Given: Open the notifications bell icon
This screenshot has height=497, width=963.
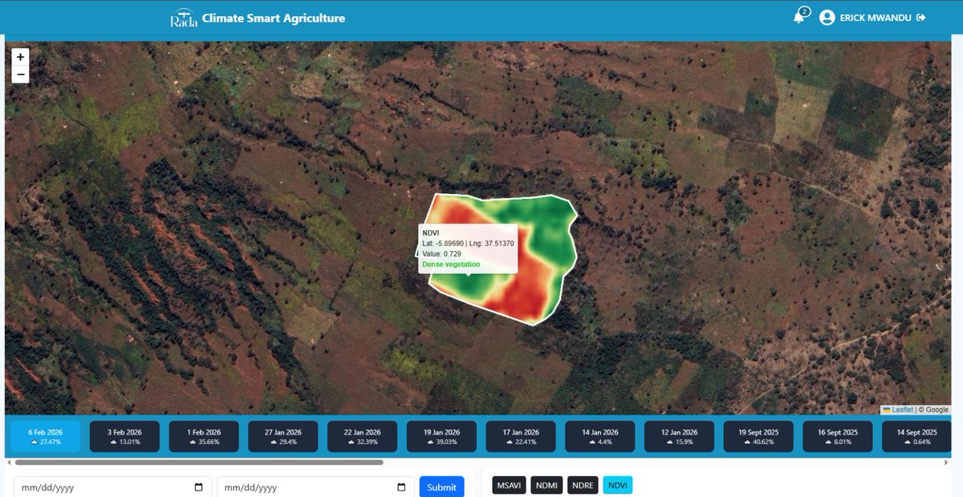Looking at the screenshot, I should point(798,18).
